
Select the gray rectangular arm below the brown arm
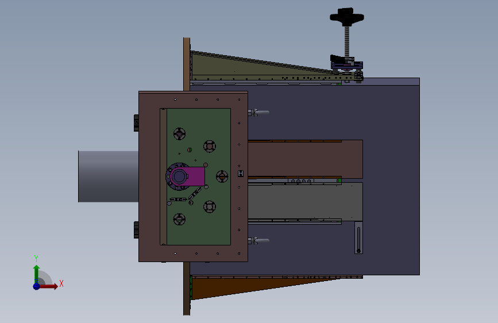[305, 202]
